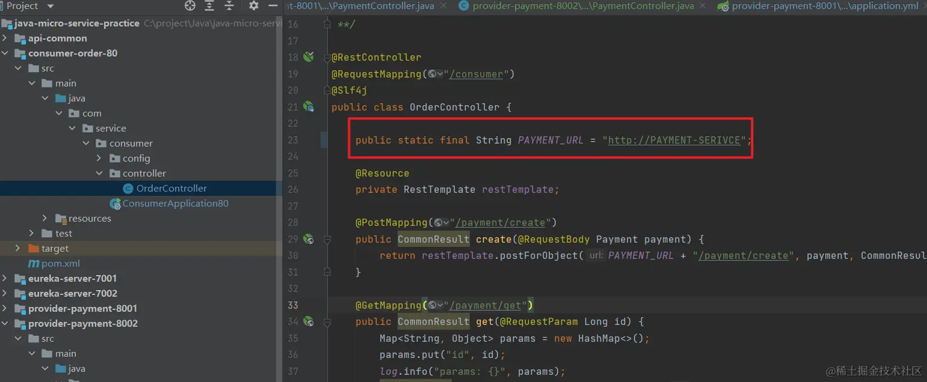Select ConsumerApplication80 in the project tree
This screenshot has height=382, width=927.
tap(175, 204)
